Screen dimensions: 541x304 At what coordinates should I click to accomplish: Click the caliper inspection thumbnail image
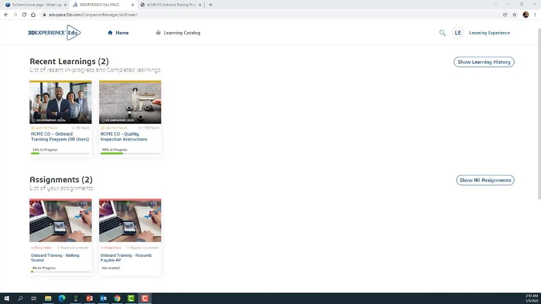(x=130, y=102)
